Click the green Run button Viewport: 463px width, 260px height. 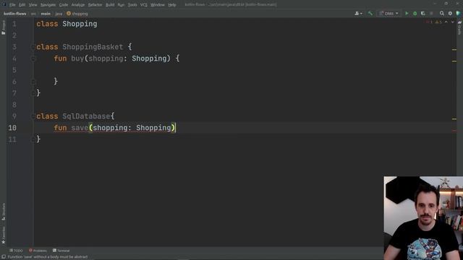point(407,14)
